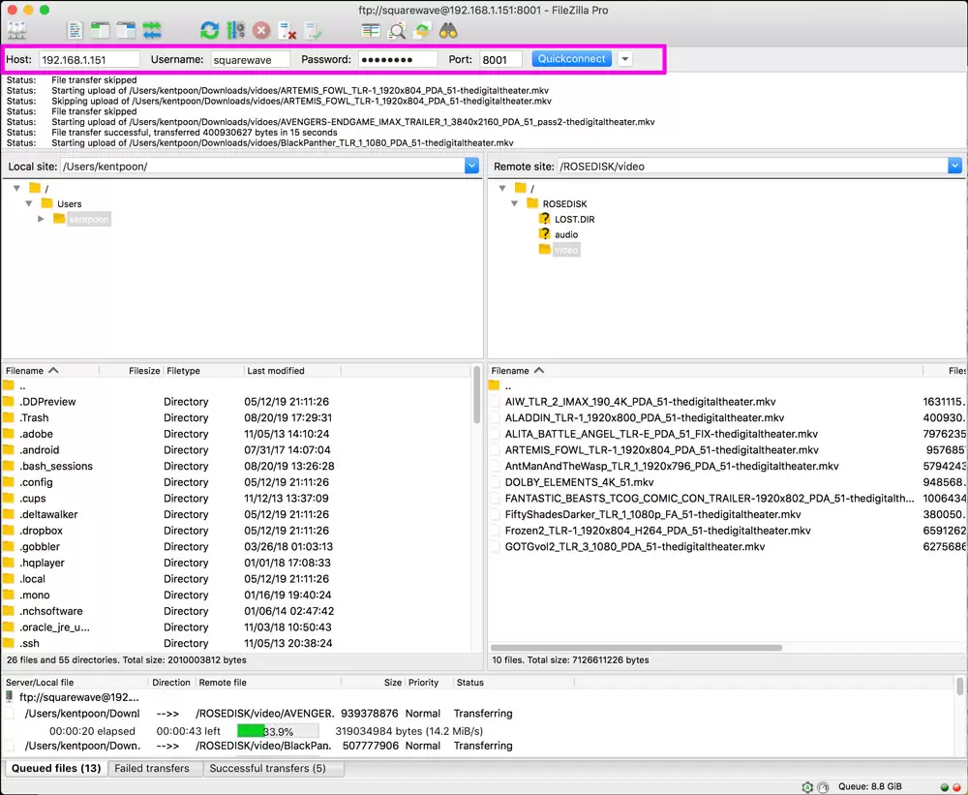Expand the kentpoon folder in local tree
The width and height of the screenshot is (968, 795).
click(41, 220)
